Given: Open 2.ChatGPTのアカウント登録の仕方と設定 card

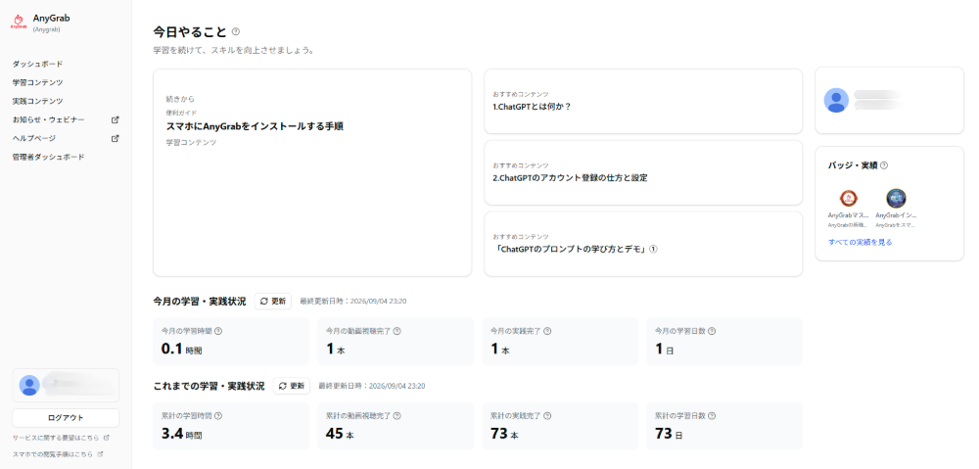Looking at the screenshot, I should click(x=643, y=172).
